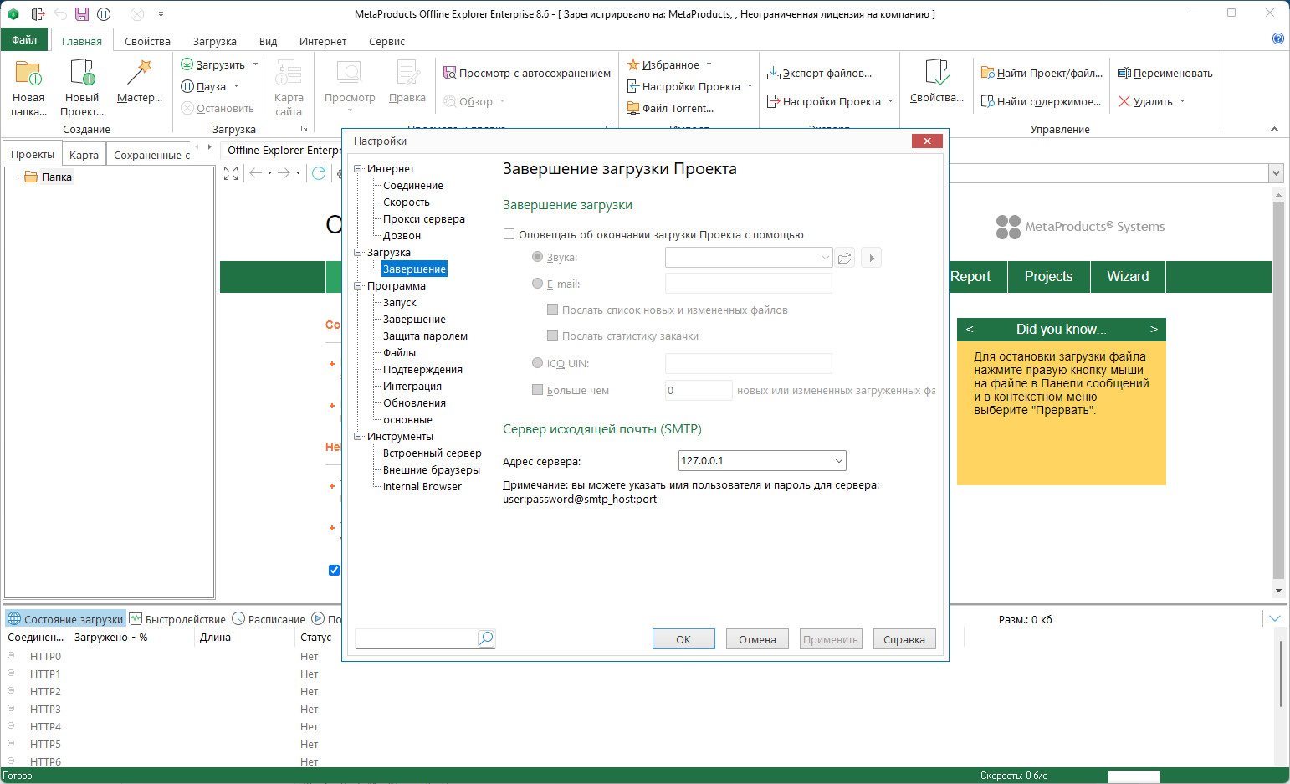Expand the Избранное dropdown menu

click(709, 64)
